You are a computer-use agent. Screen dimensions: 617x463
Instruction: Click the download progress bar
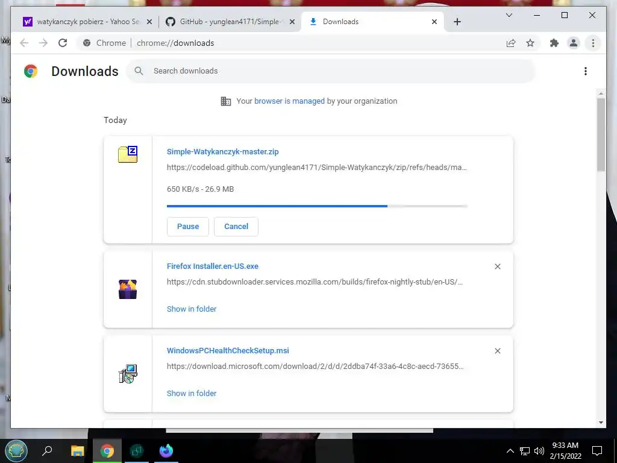[x=317, y=206]
